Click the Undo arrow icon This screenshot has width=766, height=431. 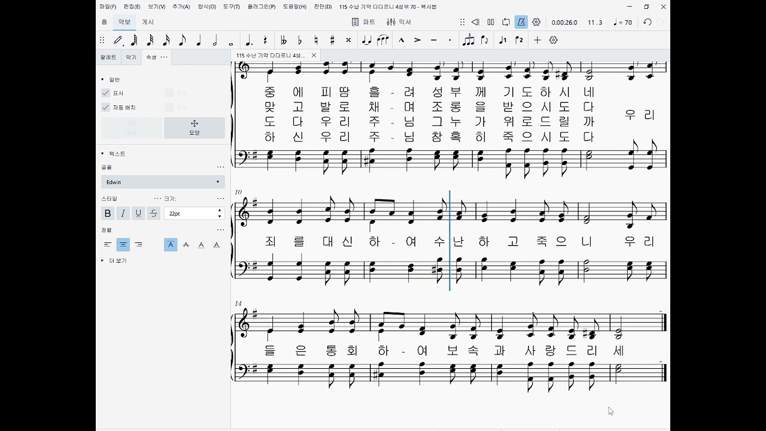(x=648, y=22)
